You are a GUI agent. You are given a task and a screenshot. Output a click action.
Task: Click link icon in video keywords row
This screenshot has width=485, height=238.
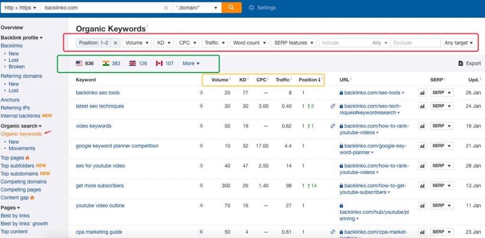[333, 126]
